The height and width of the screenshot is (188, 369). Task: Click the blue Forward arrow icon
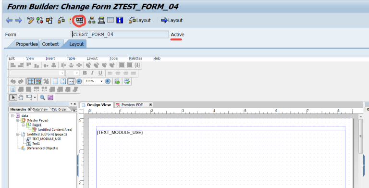pos(18,20)
